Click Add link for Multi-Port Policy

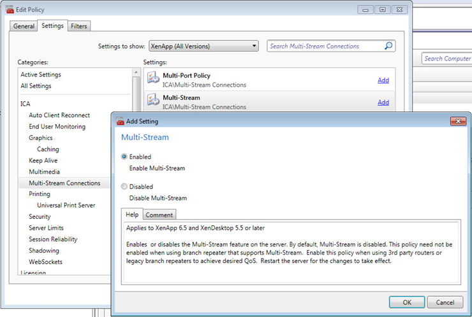pos(383,80)
